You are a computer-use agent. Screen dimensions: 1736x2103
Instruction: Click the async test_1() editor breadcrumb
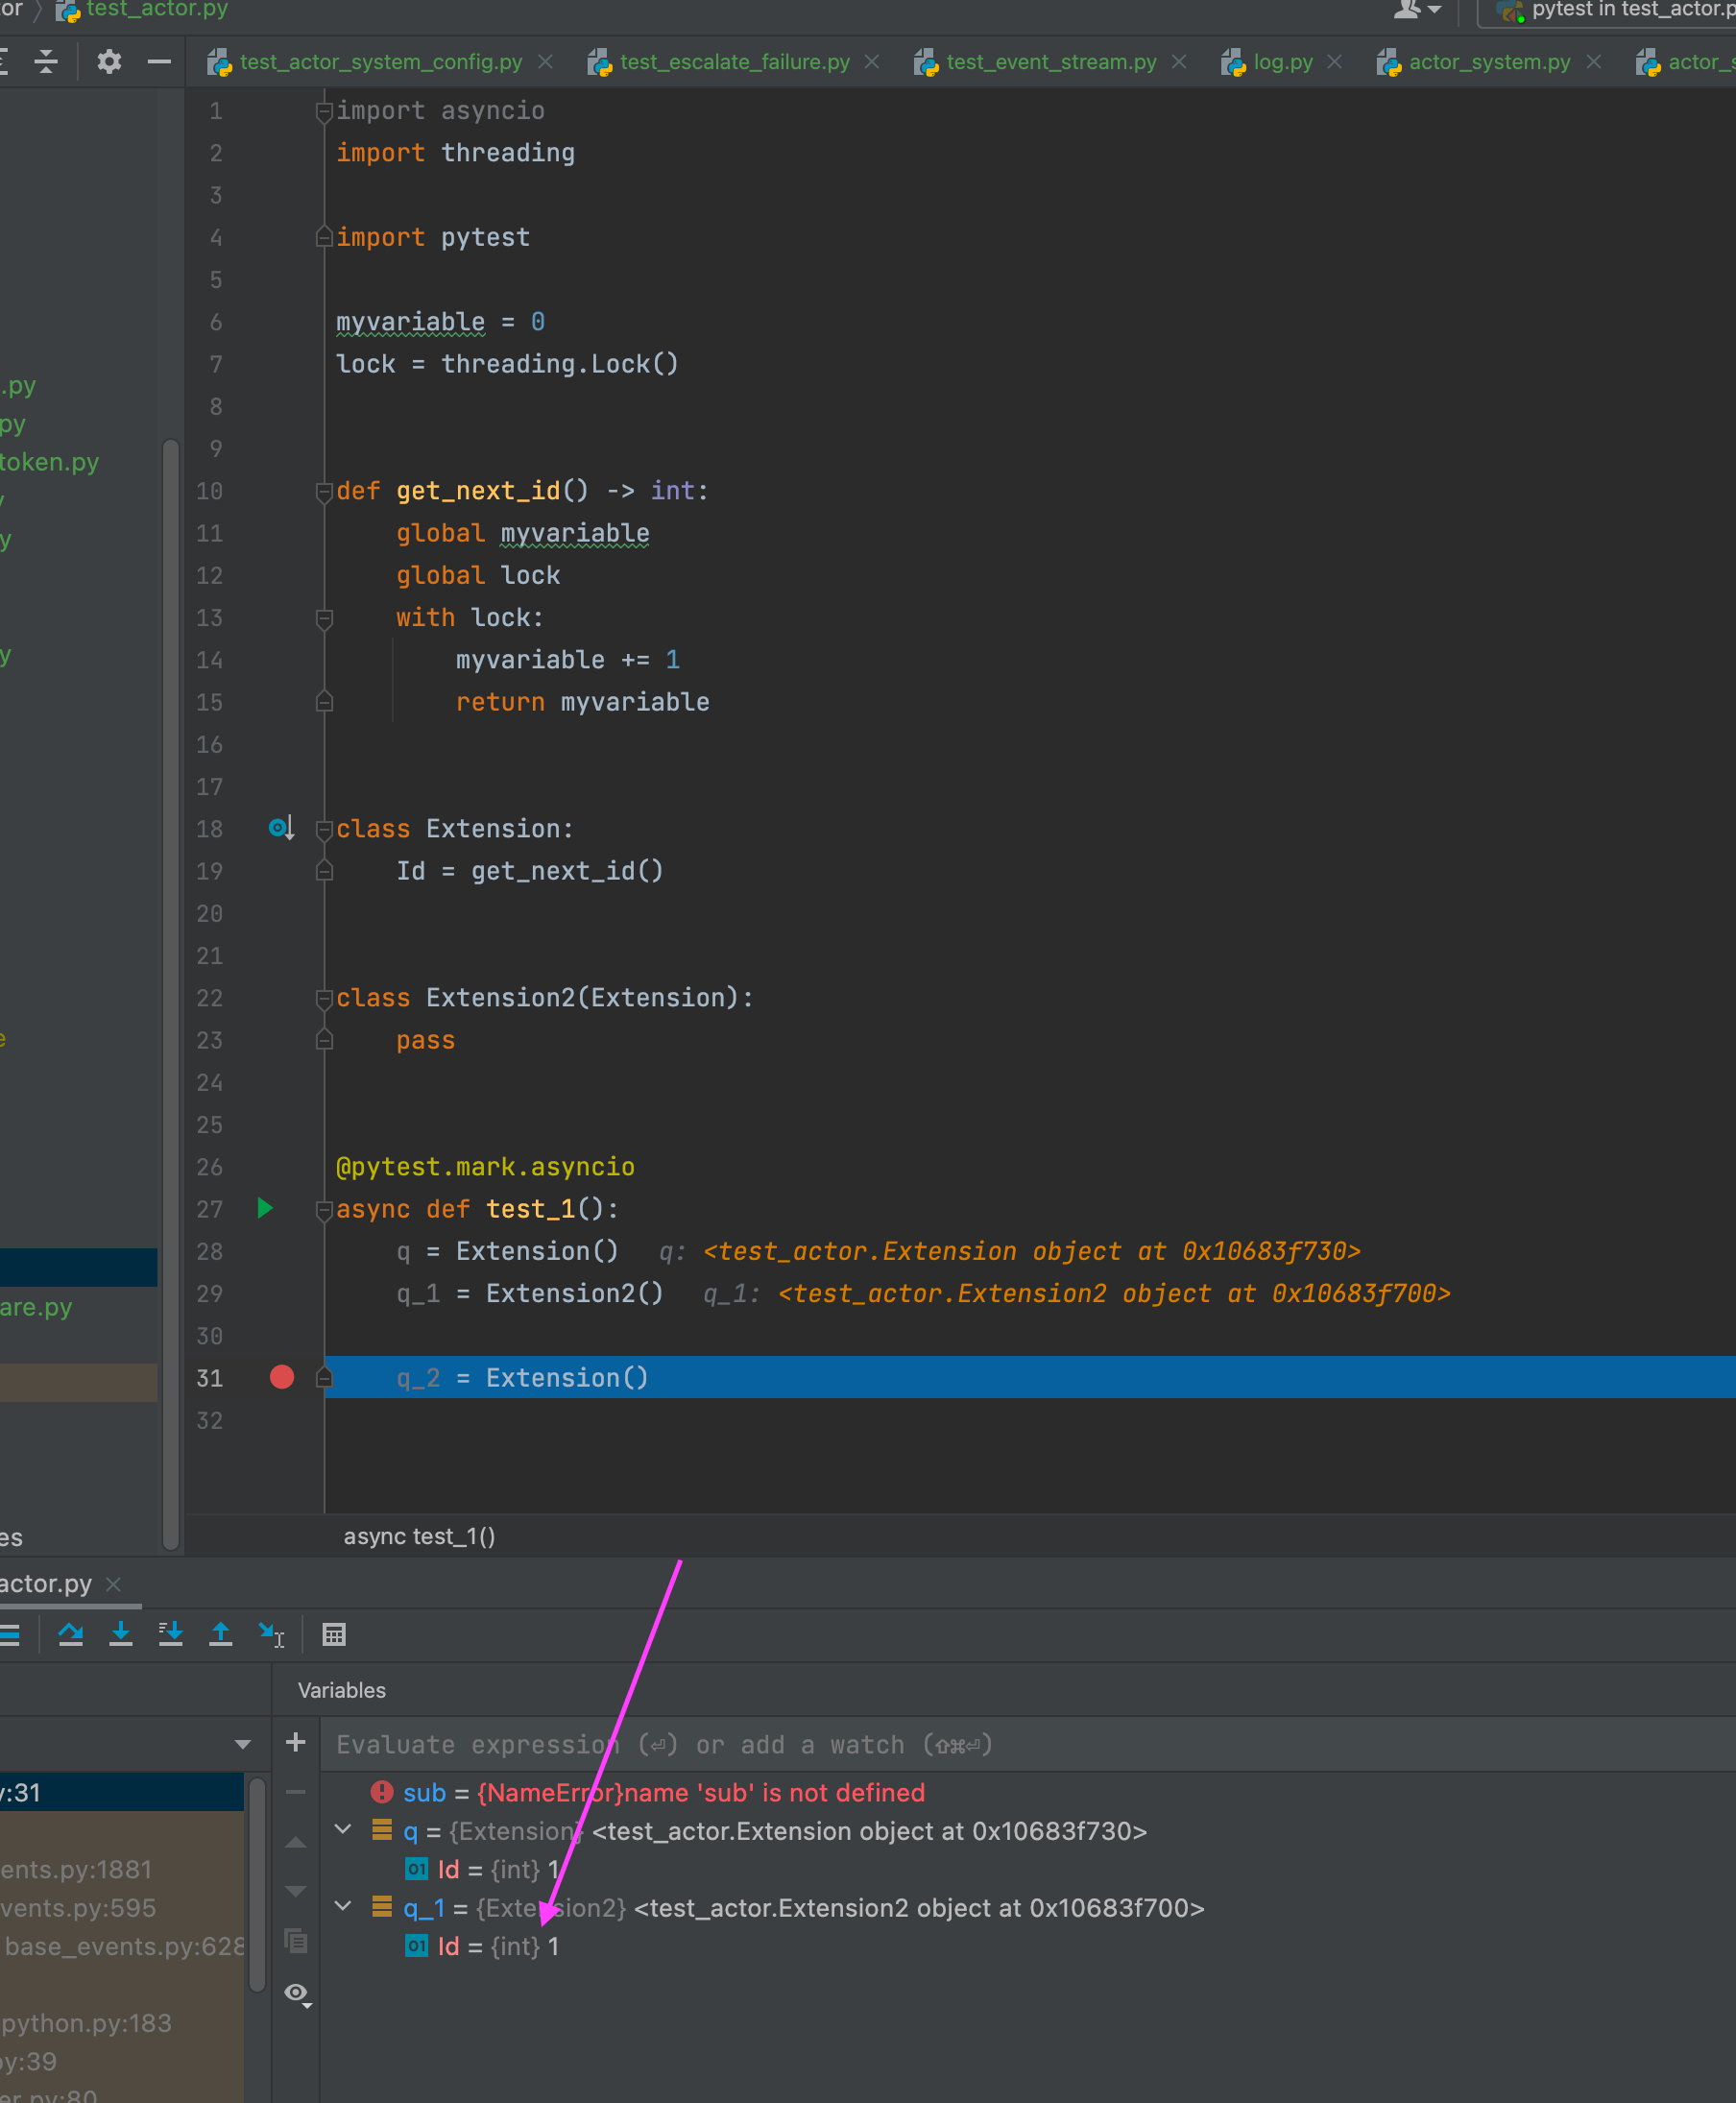(x=420, y=1536)
